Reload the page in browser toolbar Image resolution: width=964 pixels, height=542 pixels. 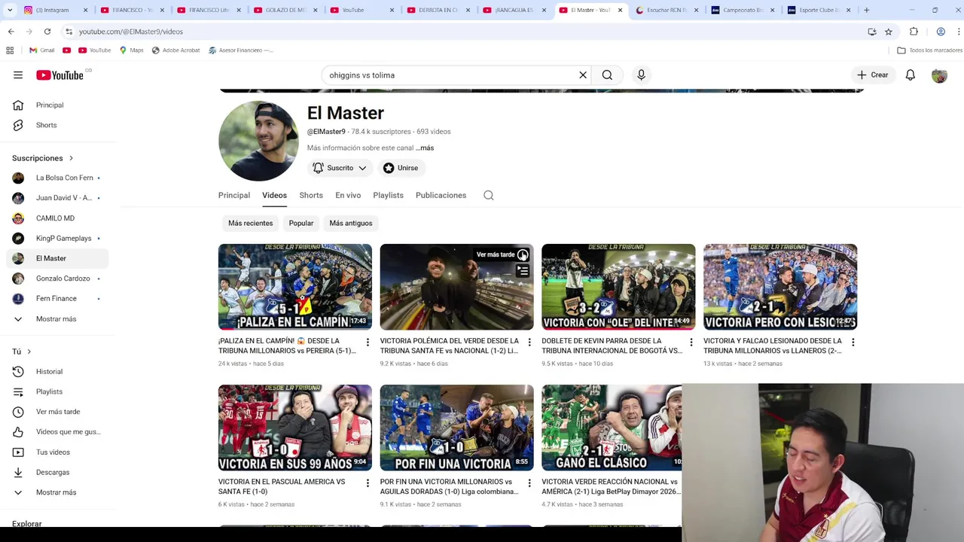pos(47,32)
